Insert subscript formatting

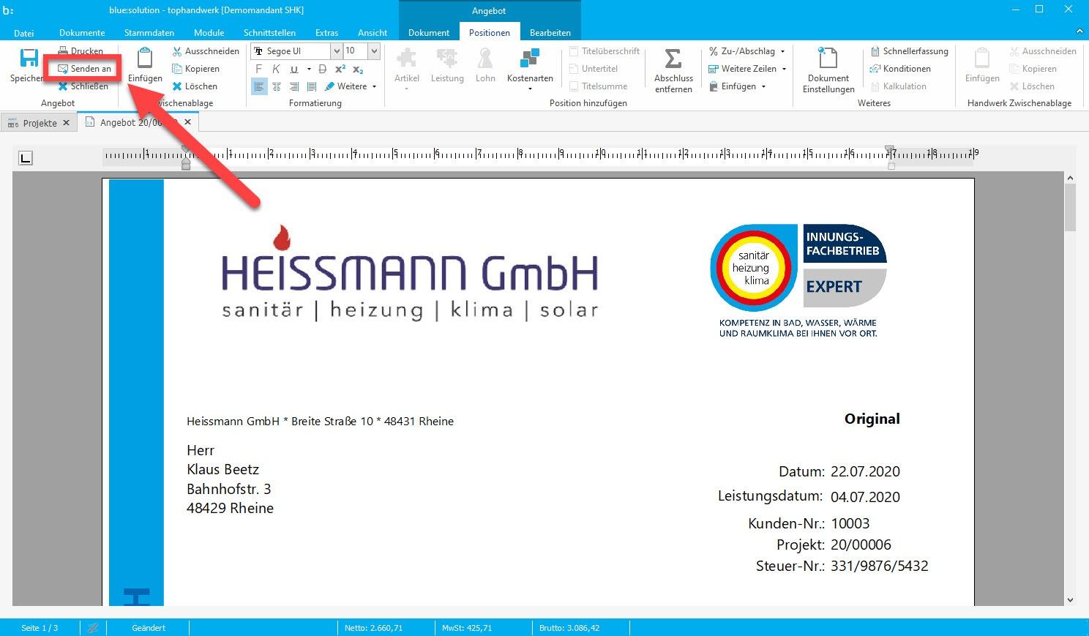358,69
